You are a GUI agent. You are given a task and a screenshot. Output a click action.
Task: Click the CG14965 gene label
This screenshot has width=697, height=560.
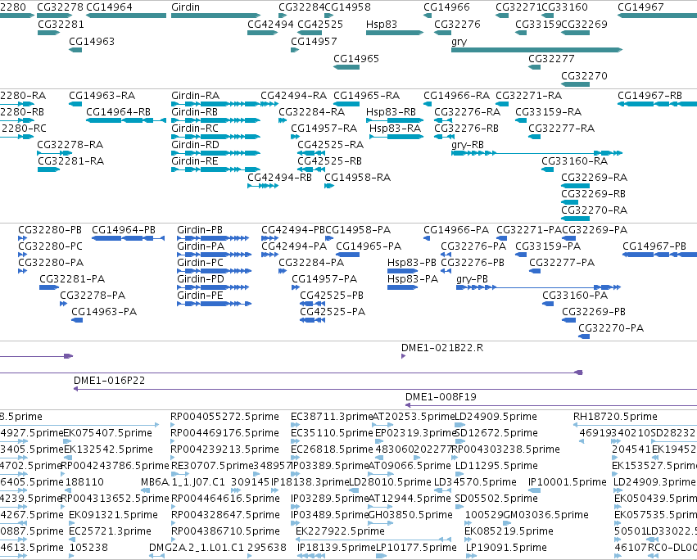356,59
